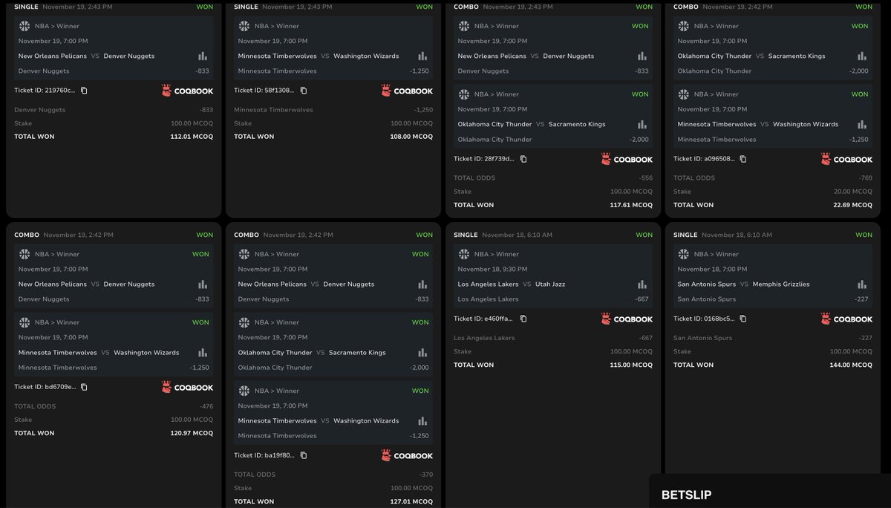Image resolution: width=891 pixels, height=508 pixels.
Task: Click the Memphis Grizzlies team name
Action: pos(781,284)
